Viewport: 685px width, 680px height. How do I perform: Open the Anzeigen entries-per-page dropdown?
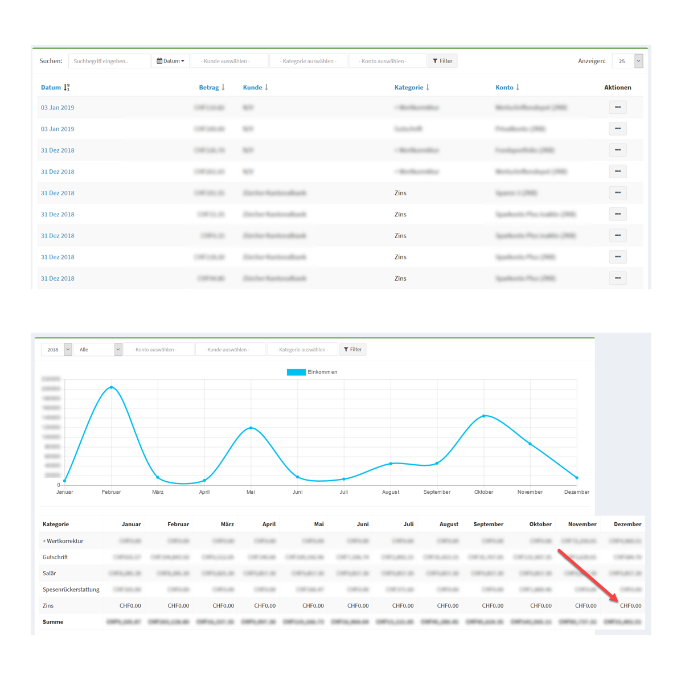click(x=627, y=60)
